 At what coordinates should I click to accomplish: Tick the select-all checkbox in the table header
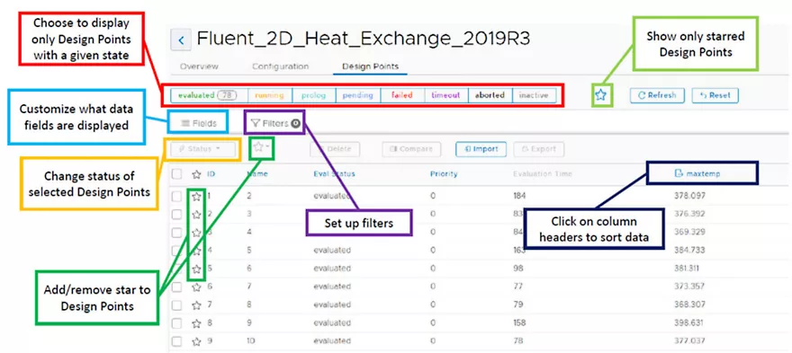coord(176,174)
